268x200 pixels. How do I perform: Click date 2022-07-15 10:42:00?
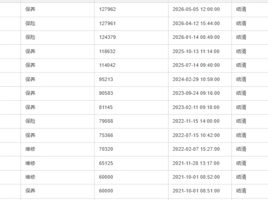pyautogui.click(x=196, y=135)
